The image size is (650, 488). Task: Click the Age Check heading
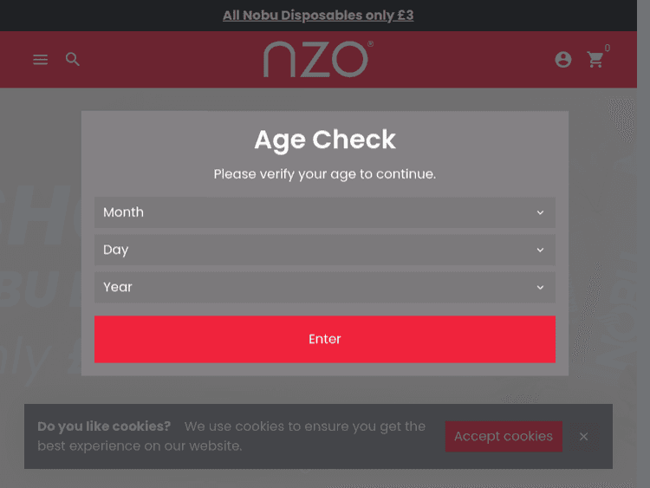point(325,140)
